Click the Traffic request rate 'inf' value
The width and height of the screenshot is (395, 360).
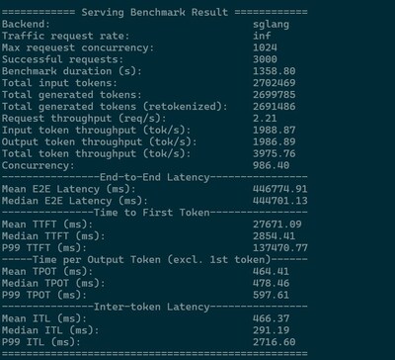coord(262,36)
